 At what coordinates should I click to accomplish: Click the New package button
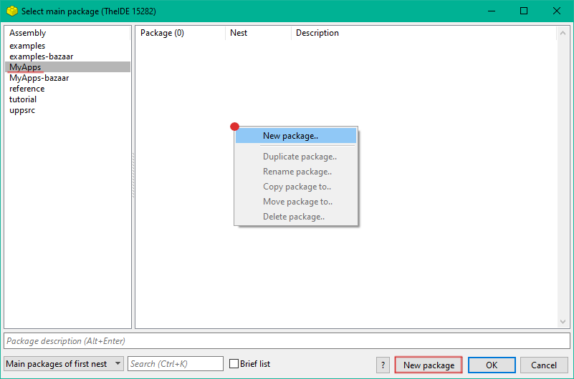tap(428, 365)
